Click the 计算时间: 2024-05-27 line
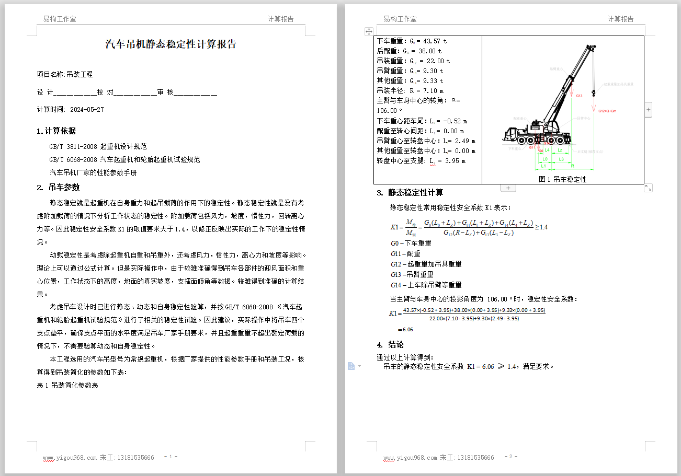The width and height of the screenshot is (681, 476). [x=71, y=110]
